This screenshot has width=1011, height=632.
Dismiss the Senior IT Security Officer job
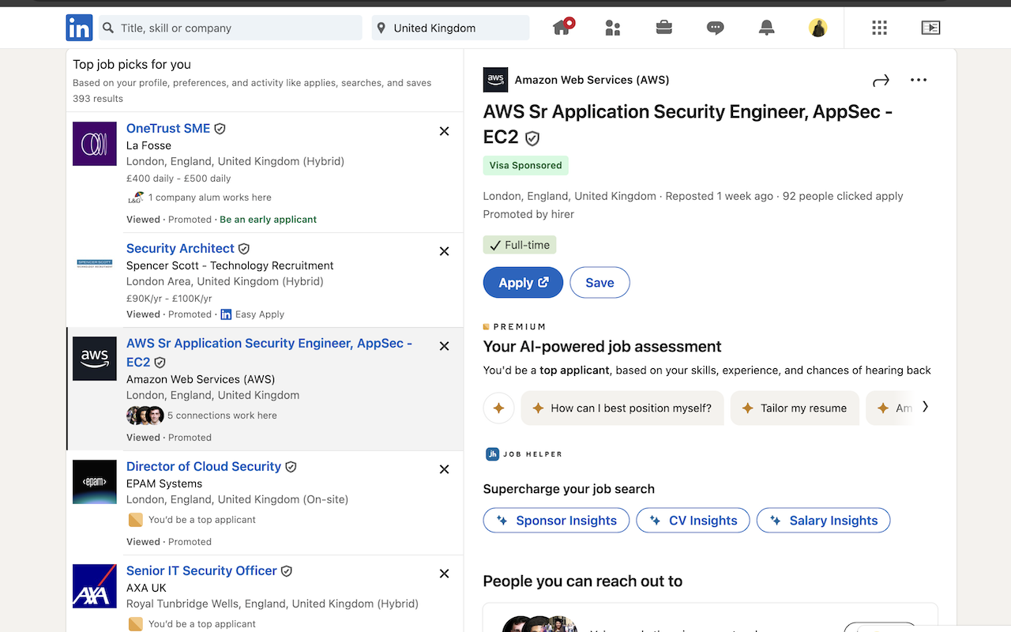coord(444,574)
